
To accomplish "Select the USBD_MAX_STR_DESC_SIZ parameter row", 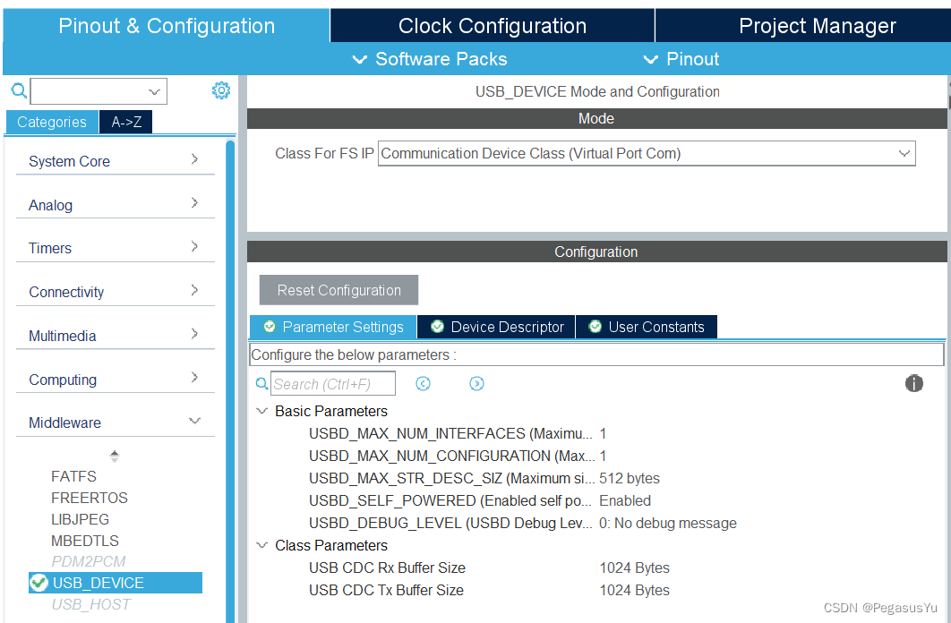I will (484, 478).
